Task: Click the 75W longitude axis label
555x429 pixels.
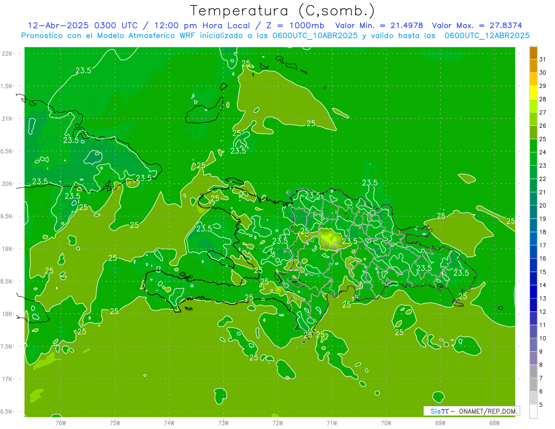Action: point(115,423)
